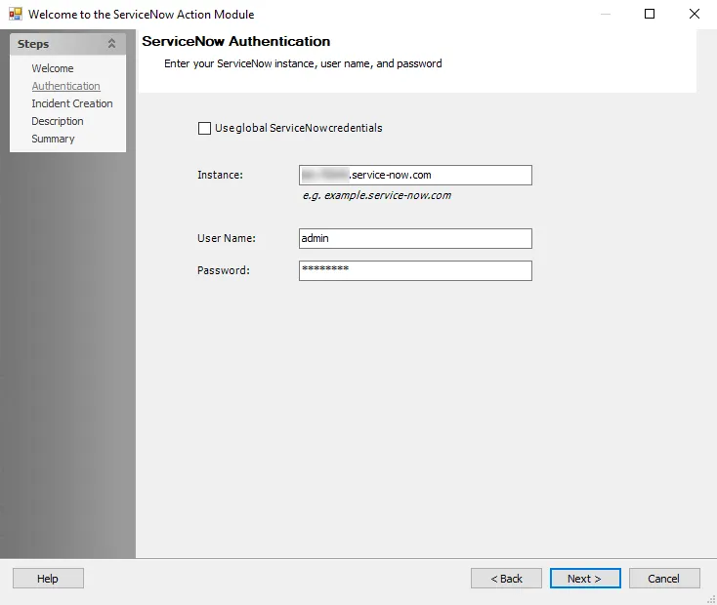Click the Password input field
717x605 pixels.
pos(415,270)
